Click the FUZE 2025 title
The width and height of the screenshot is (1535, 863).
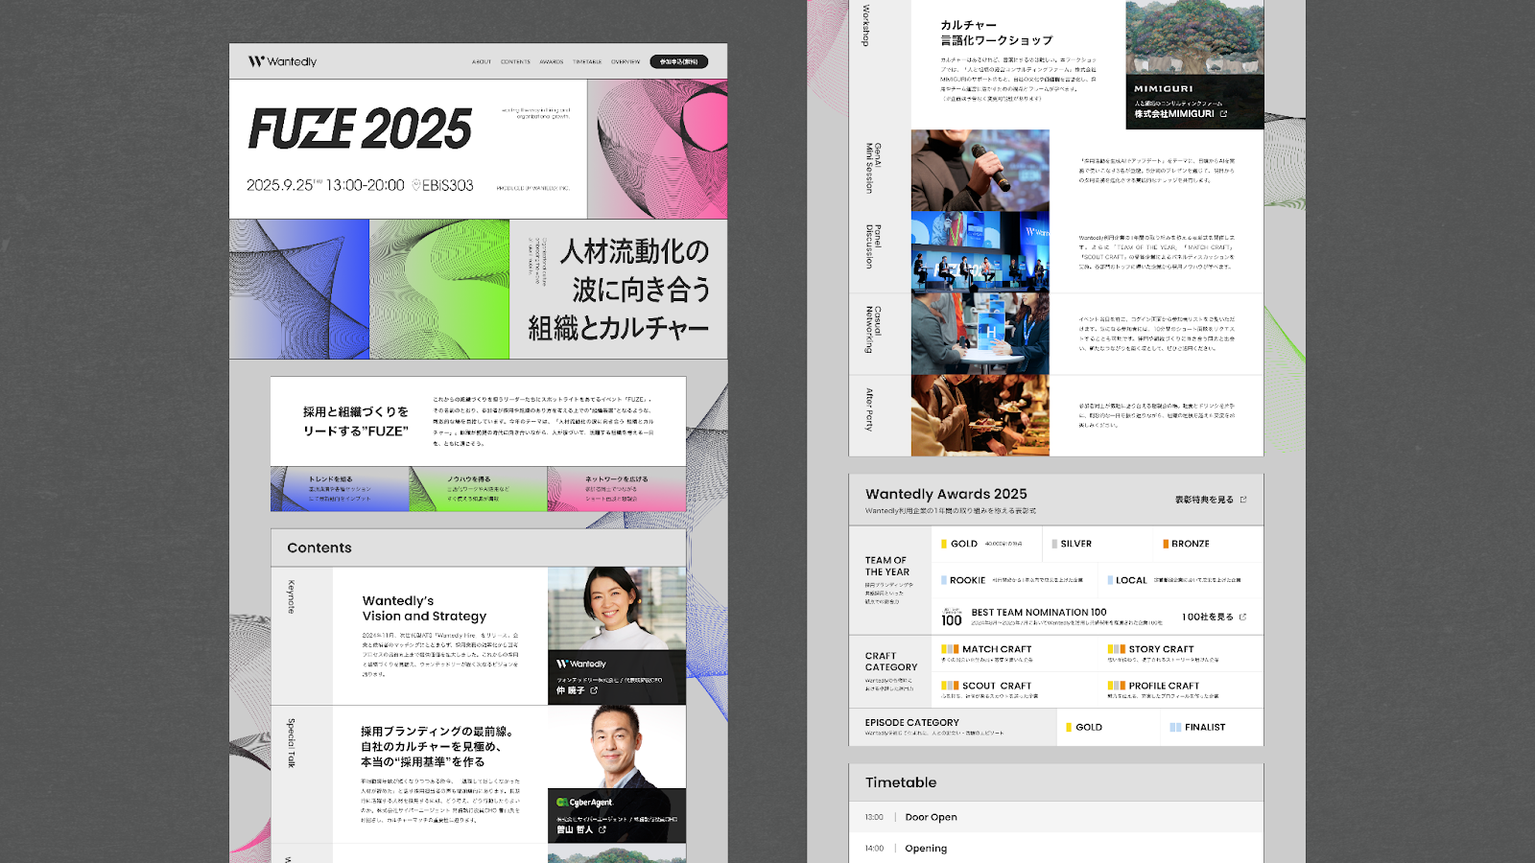(360, 128)
